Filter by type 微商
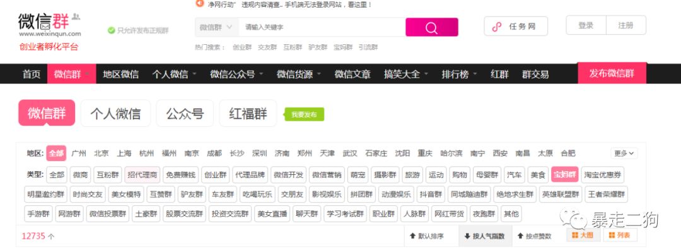Image resolution: width=681 pixels, height=250 pixels. point(80,175)
